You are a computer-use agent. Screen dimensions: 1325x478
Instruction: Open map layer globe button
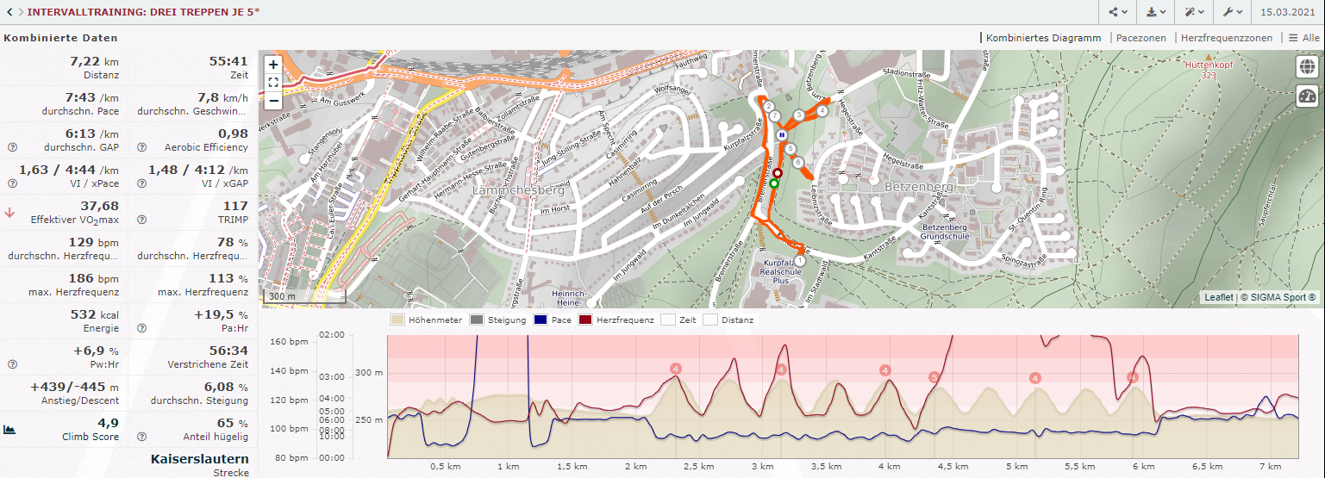point(1307,66)
